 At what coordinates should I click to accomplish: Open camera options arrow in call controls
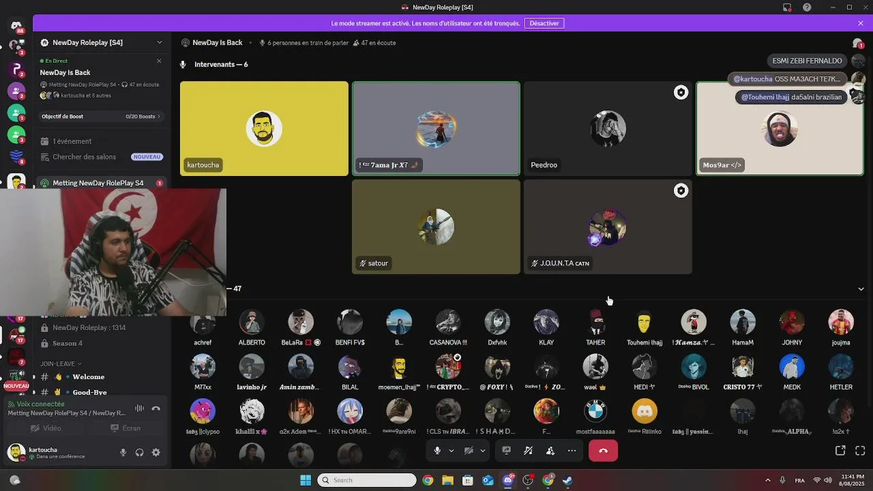[x=483, y=451]
